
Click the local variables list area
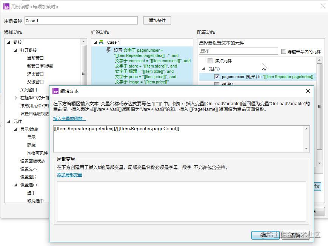click(x=181, y=201)
